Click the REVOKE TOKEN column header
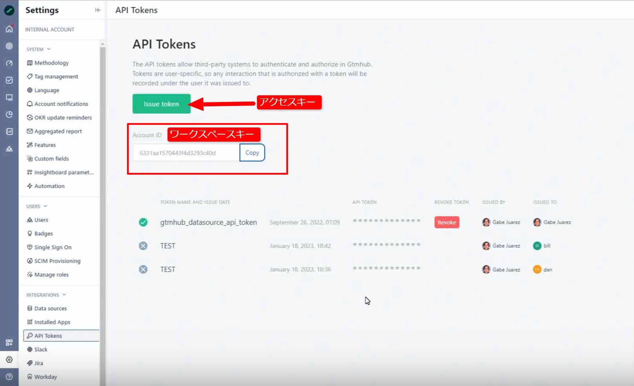The width and height of the screenshot is (634, 386). pyautogui.click(x=452, y=202)
